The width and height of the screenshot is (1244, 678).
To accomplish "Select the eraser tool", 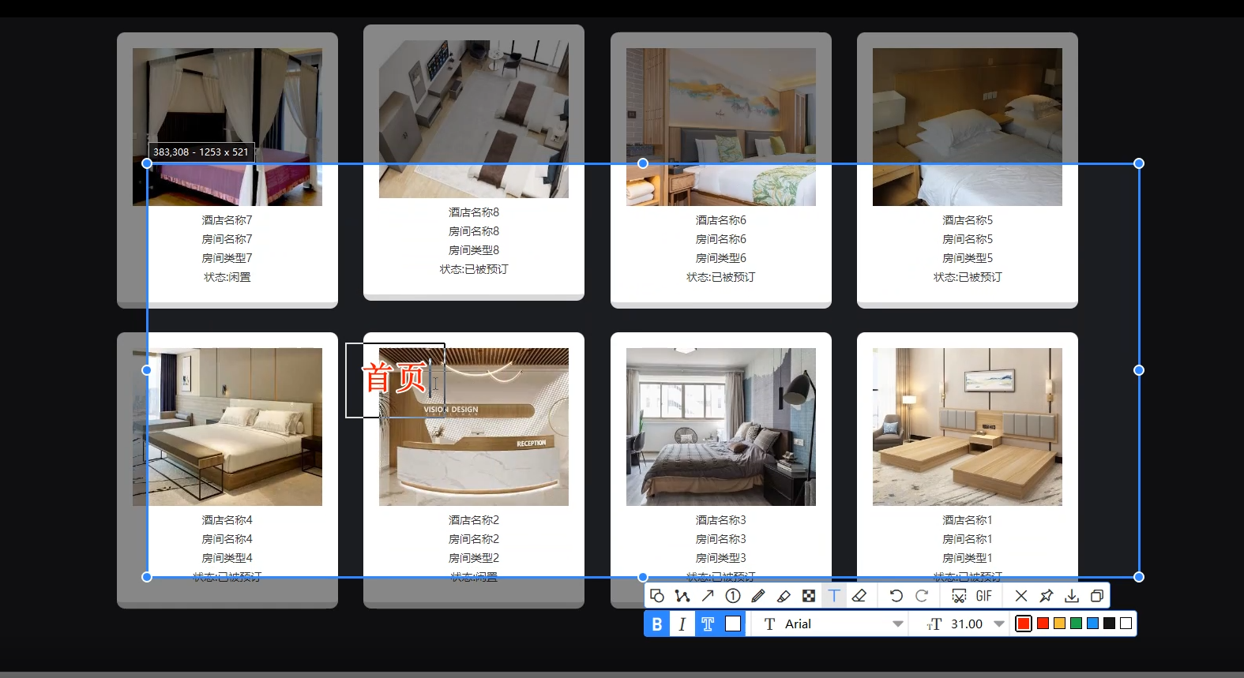I will pyautogui.click(x=859, y=596).
